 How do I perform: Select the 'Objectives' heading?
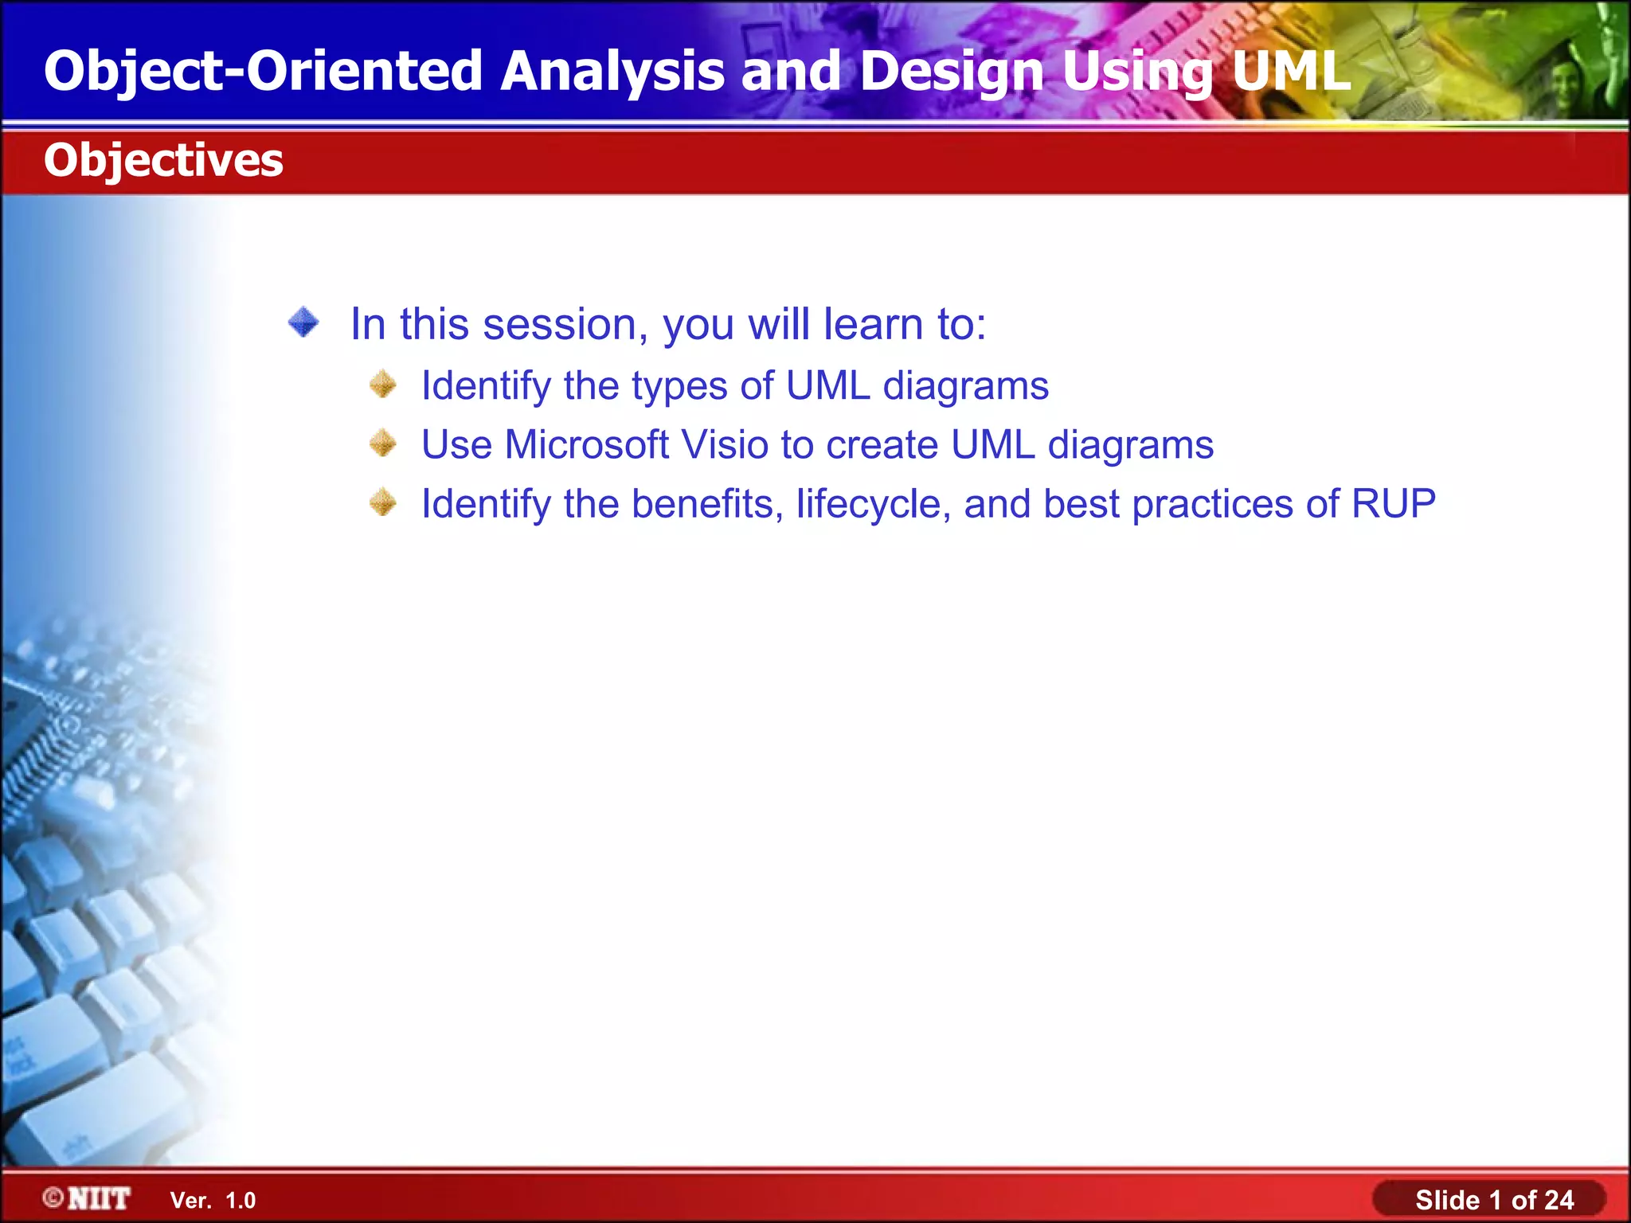pos(163,160)
